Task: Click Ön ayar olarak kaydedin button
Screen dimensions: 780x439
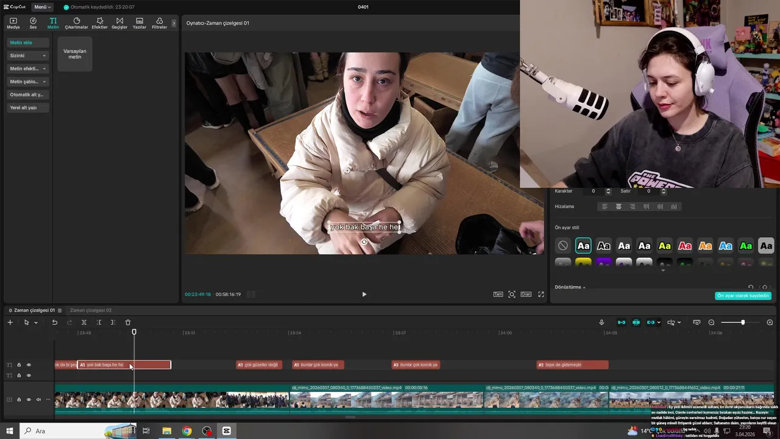Action: point(743,296)
